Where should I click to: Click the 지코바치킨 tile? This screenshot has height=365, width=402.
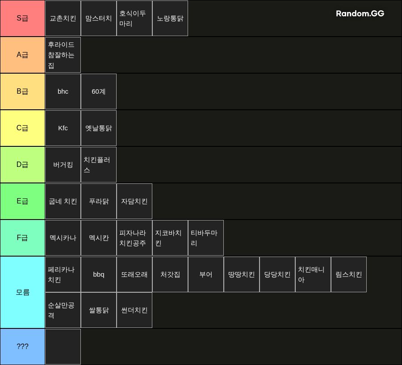tap(170, 238)
